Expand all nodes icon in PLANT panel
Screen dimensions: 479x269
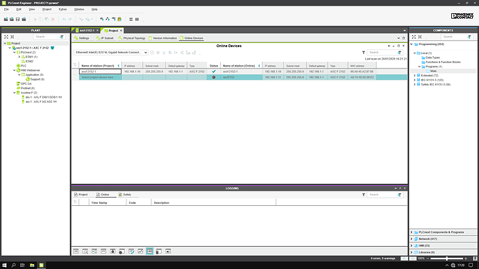[6, 37]
